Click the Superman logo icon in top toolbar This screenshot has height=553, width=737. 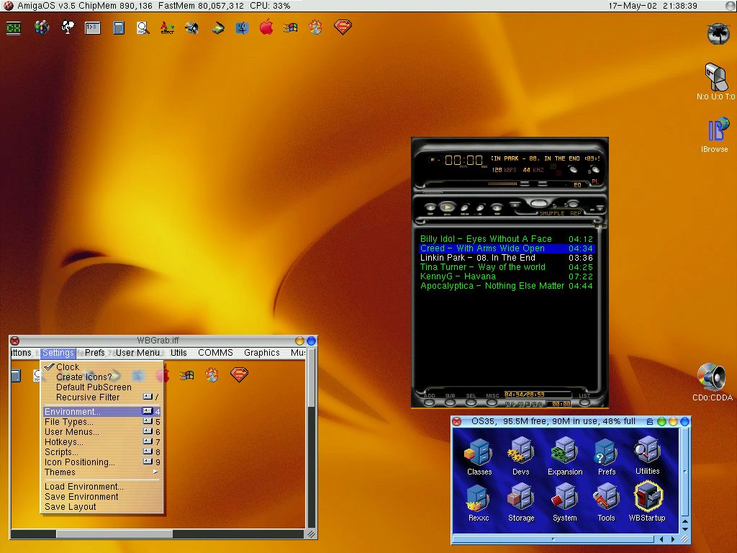pyautogui.click(x=343, y=28)
